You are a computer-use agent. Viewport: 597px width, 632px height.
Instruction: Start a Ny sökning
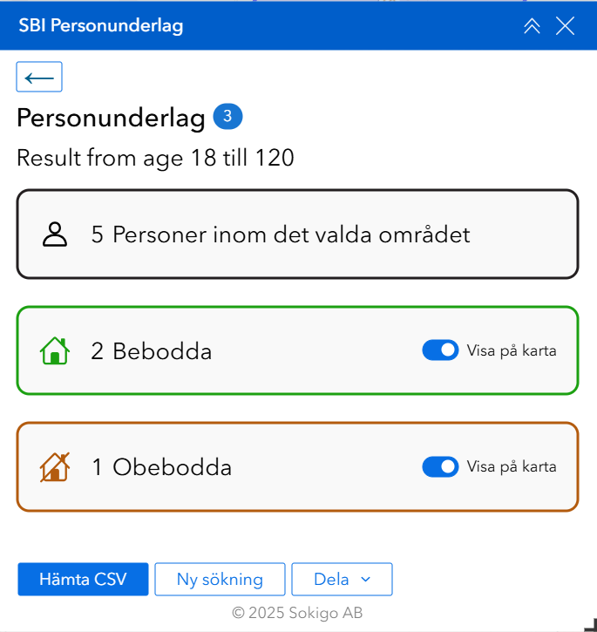(x=220, y=580)
